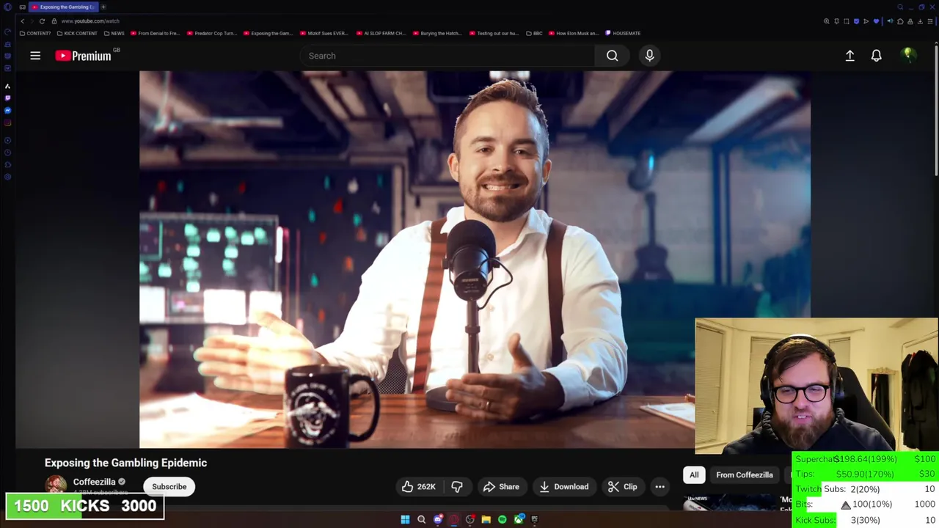The image size is (939, 528).
Task: Download the video
Action: (563, 487)
